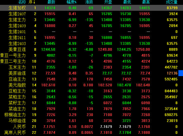Select the 生猪主力 contract name

(x=17, y=20)
